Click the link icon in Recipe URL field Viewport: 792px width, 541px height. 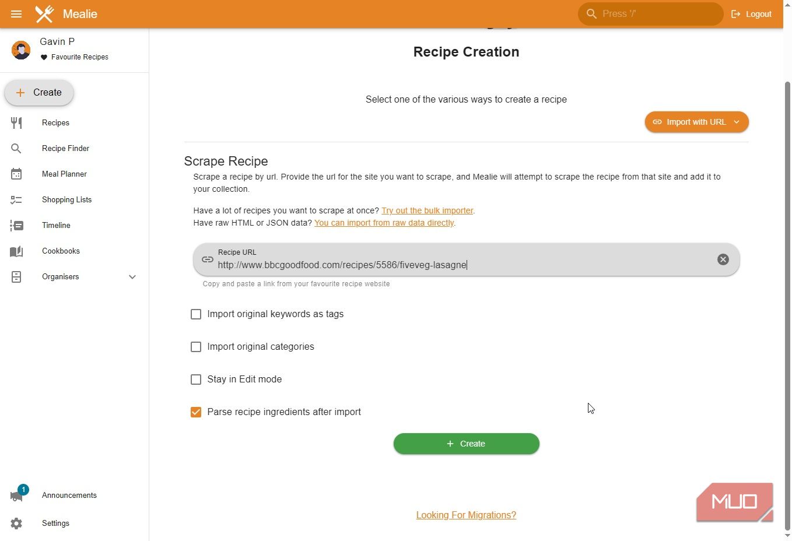208,259
